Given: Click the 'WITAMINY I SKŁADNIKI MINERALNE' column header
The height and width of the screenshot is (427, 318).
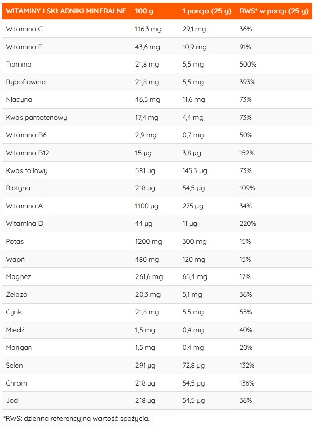Looking at the screenshot, I should coord(66,11).
